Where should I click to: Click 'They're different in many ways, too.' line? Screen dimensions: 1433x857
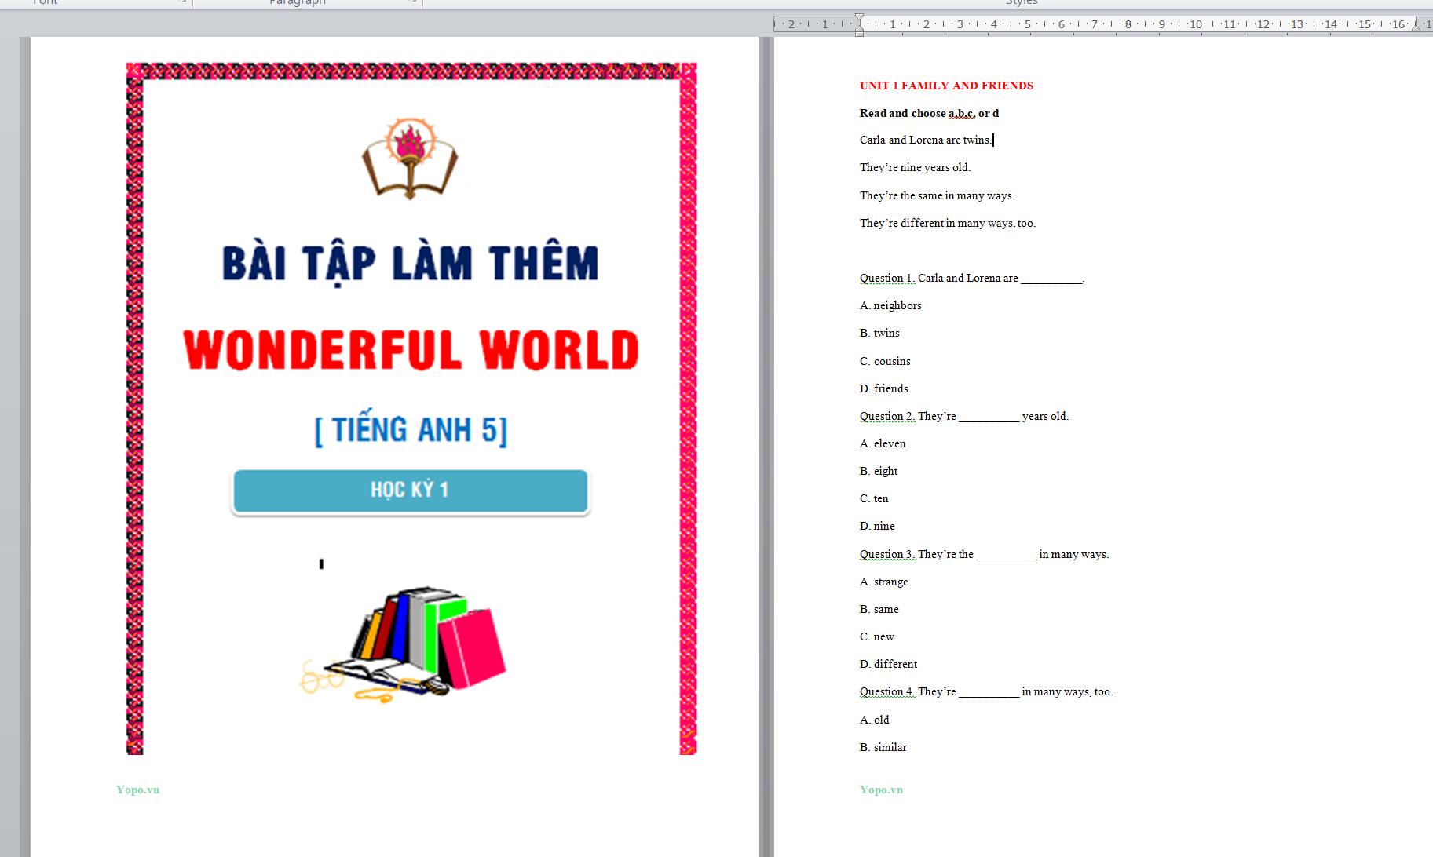click(948, 223)
